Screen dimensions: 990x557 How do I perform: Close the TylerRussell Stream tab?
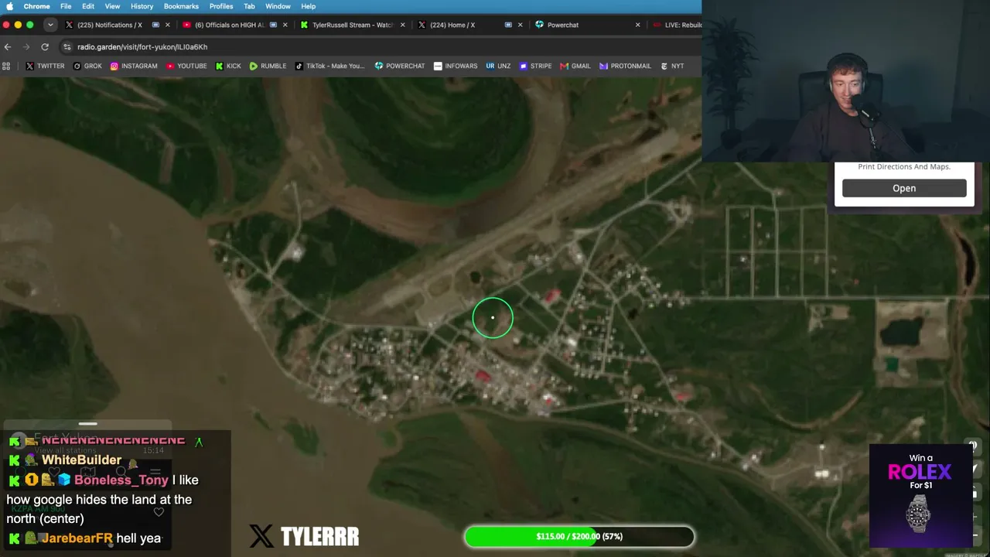click(x=402, y=25)
